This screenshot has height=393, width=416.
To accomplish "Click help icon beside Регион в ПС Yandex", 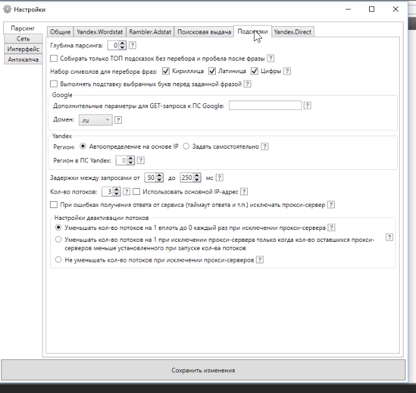I will tap(140, 161).
